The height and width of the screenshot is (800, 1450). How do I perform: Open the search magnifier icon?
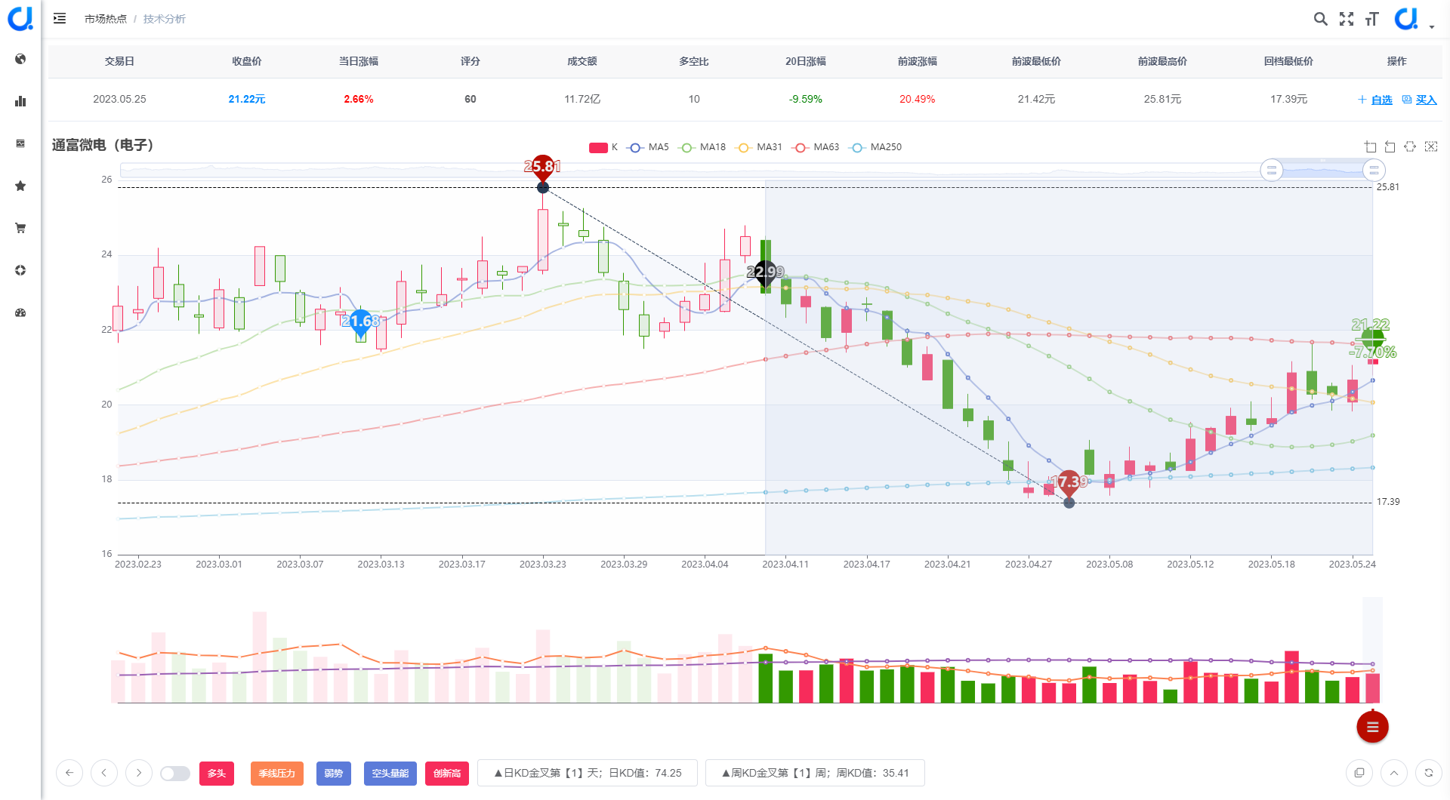(1320, 19)
